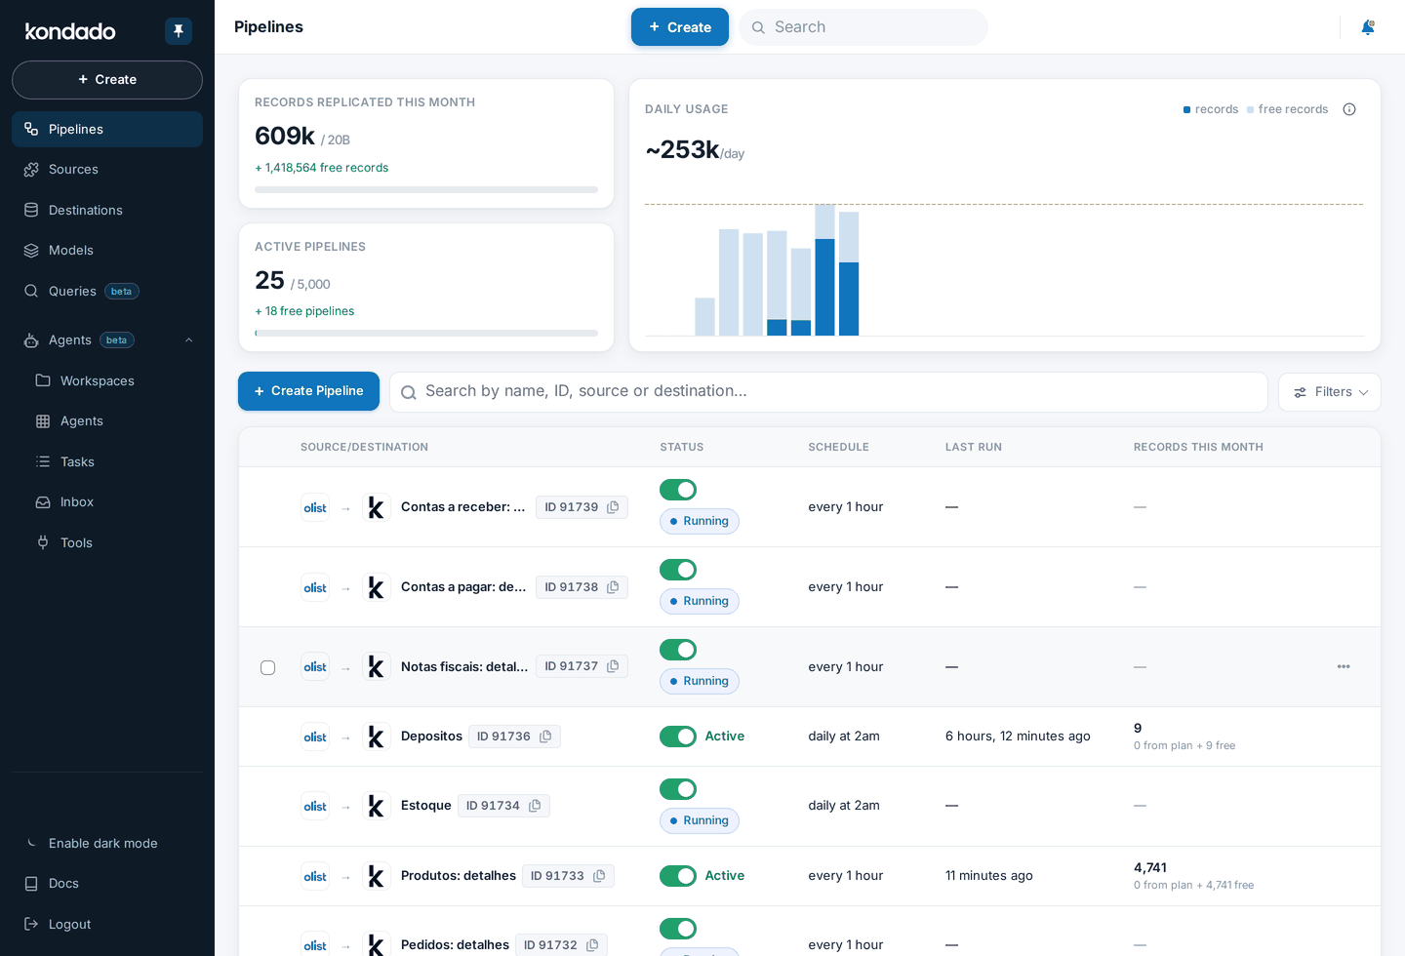Screen dimensions: 1405x956
Task: Click olist source icon for Produtos: detalhes
Action: tap(315, 877)
